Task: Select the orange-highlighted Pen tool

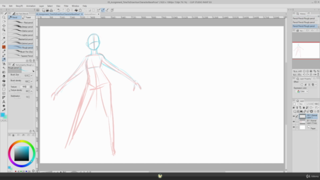Action: 3,47
